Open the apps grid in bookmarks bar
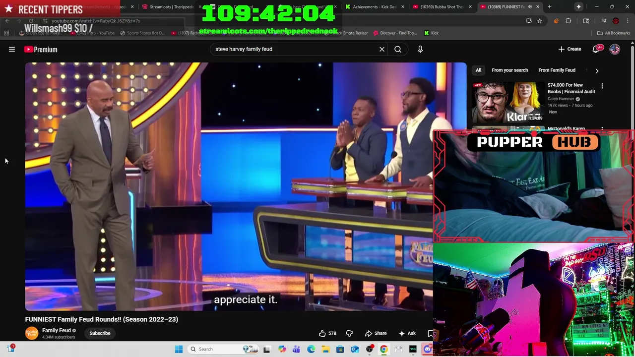Viewport: 635px width, 357px height. click(x=6, y=33)
